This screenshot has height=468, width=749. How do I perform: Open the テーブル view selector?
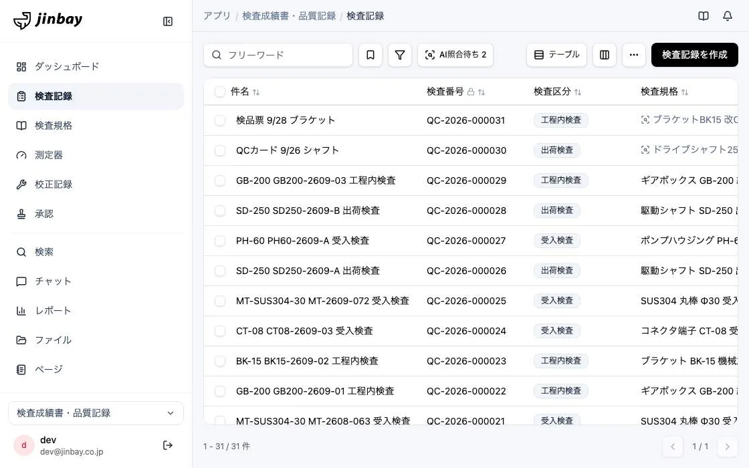pos(556,55)
